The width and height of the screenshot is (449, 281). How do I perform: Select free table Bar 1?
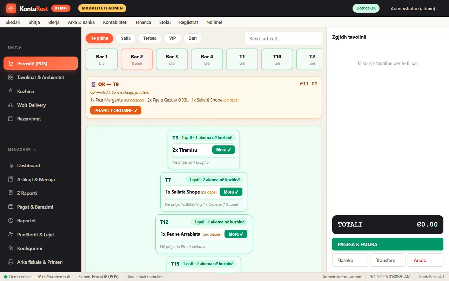(x=102, y=59)
